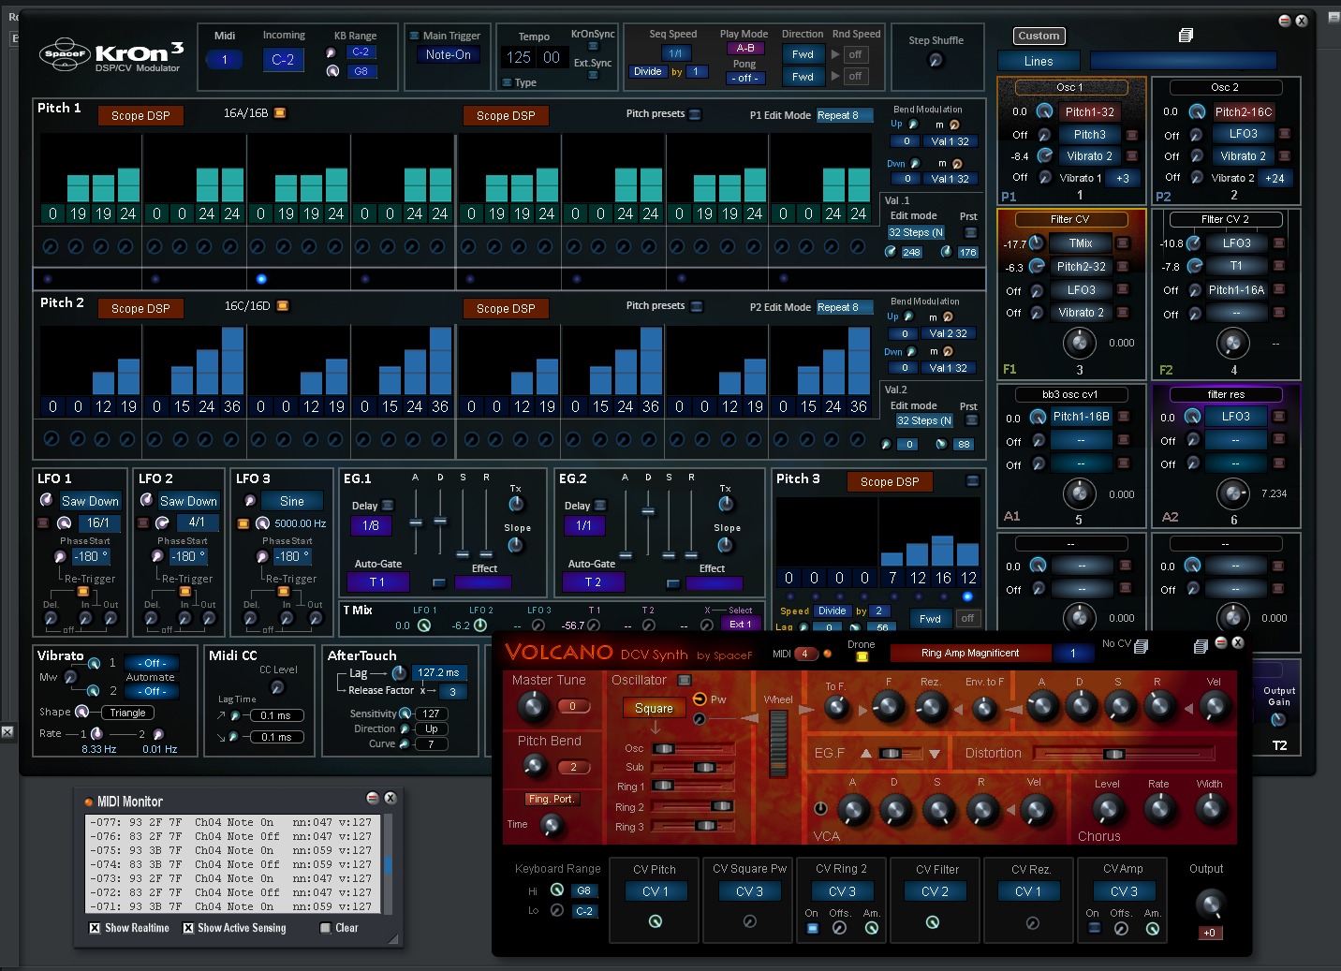1341x971 pixels.
Task: Click the Volcano Output knob
Action: (1209, 905)
